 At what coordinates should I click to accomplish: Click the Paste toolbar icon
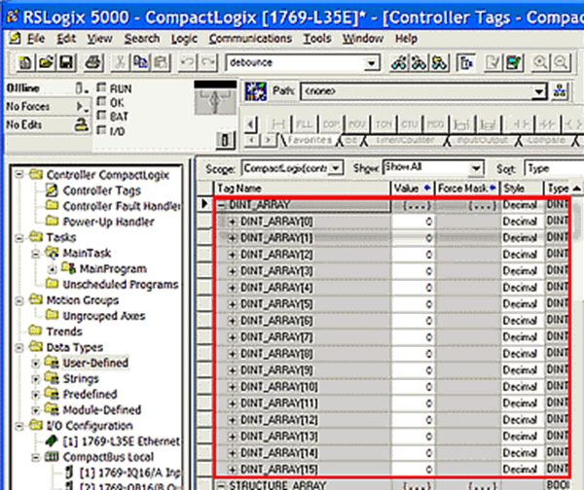[x=161, y=62]
